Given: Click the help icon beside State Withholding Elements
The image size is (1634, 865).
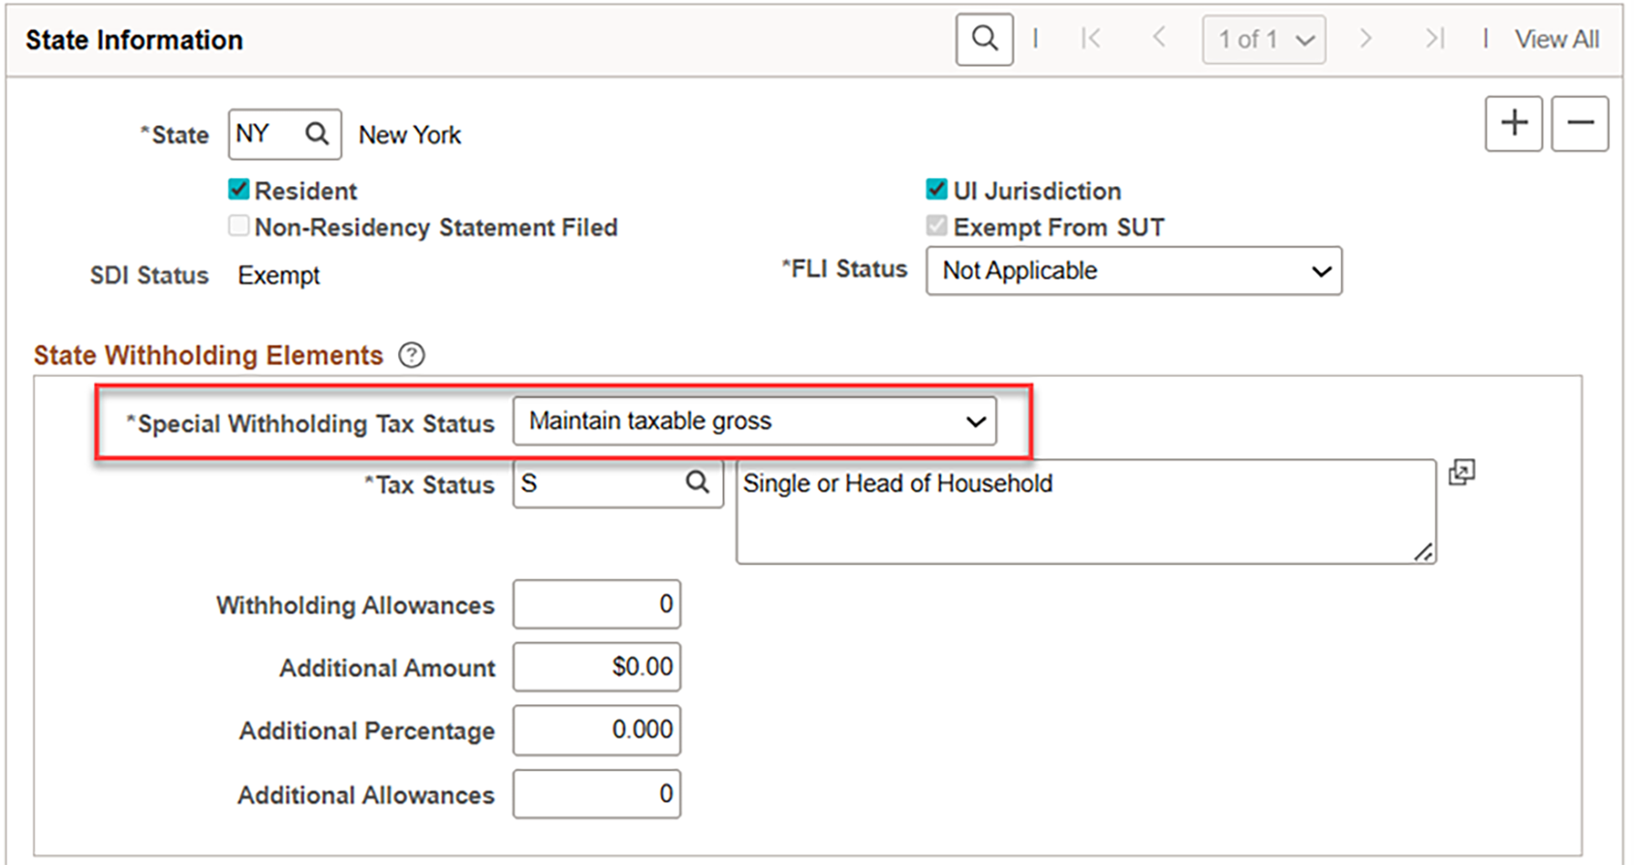Looking at the screenshot, I should click(x=412, y=355).
